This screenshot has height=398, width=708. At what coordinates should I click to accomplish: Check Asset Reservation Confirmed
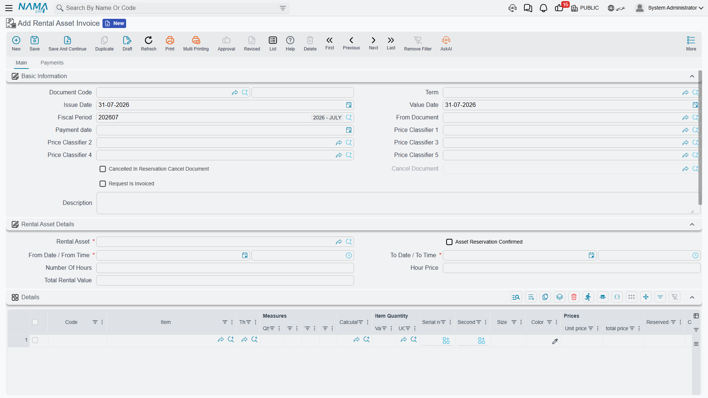[x=450, y=242]
